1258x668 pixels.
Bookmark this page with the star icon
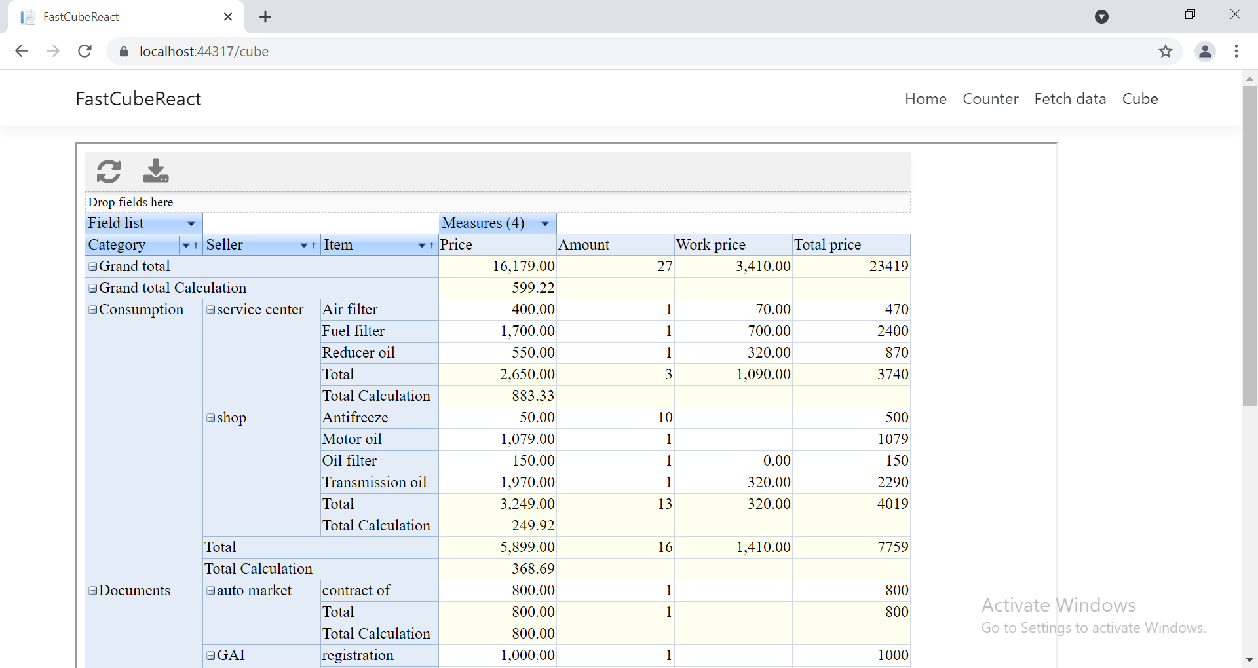tap(1165, 51)
